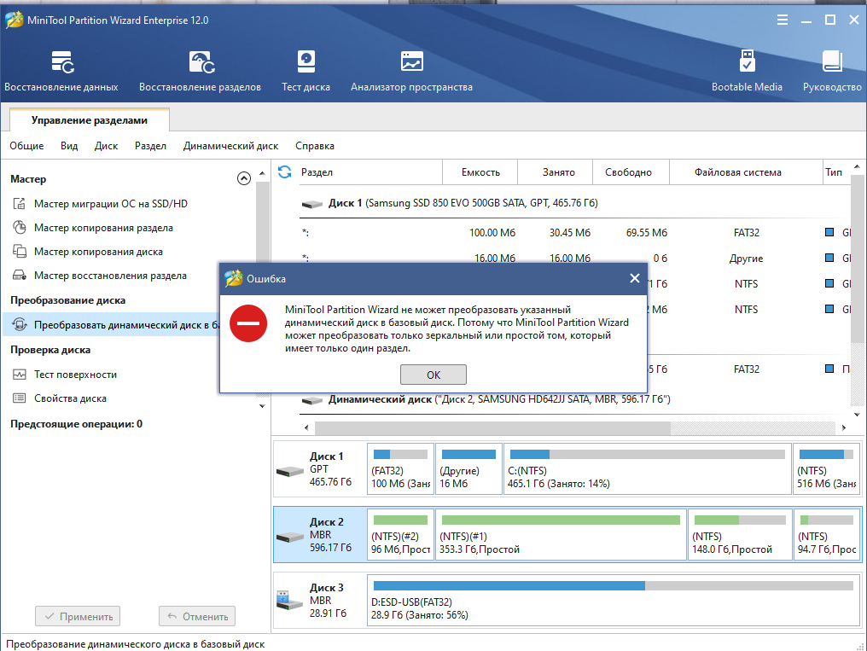Sort by Файловая система column header

[747, 171]
